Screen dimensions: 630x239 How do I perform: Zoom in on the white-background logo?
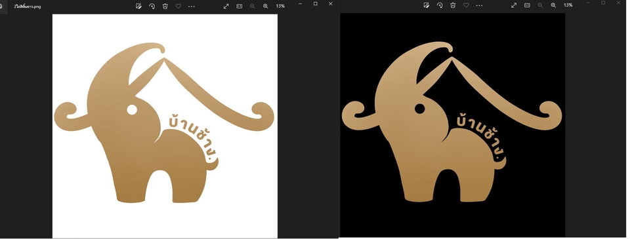tap(266, 6)
